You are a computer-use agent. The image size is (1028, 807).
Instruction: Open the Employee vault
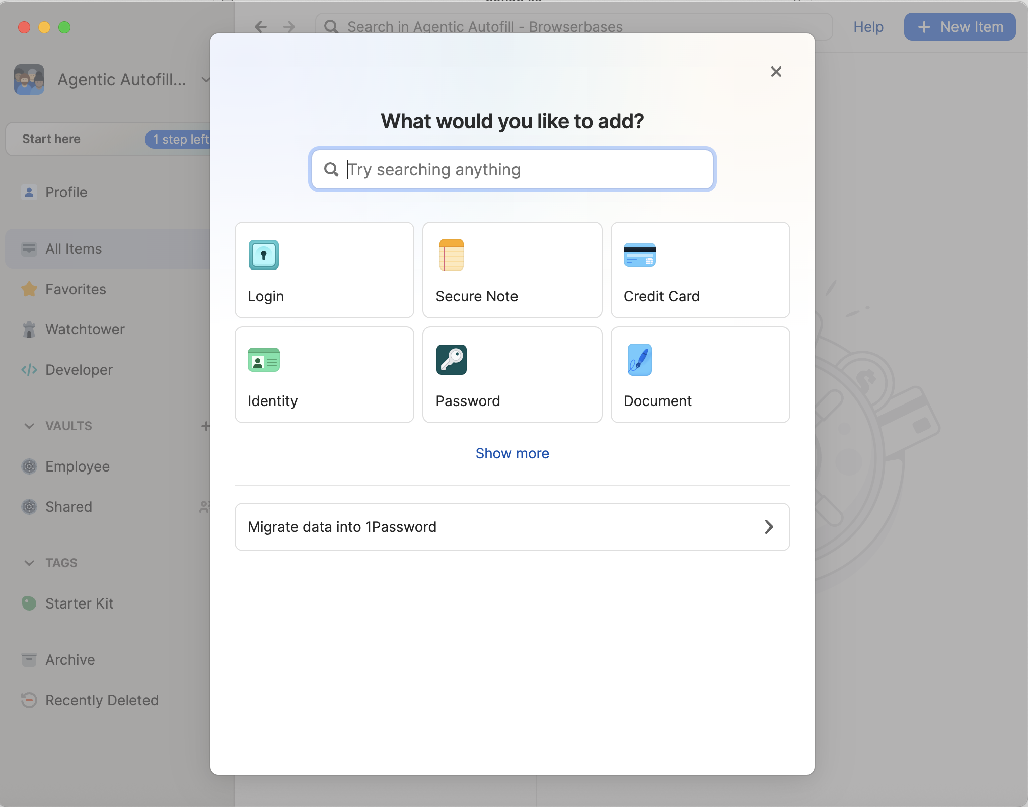[x=77, y=466]
